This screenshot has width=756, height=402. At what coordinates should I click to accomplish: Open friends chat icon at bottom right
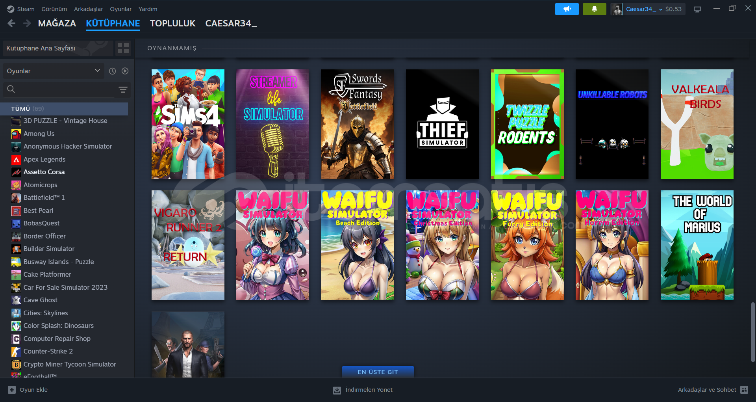point(744,390)
